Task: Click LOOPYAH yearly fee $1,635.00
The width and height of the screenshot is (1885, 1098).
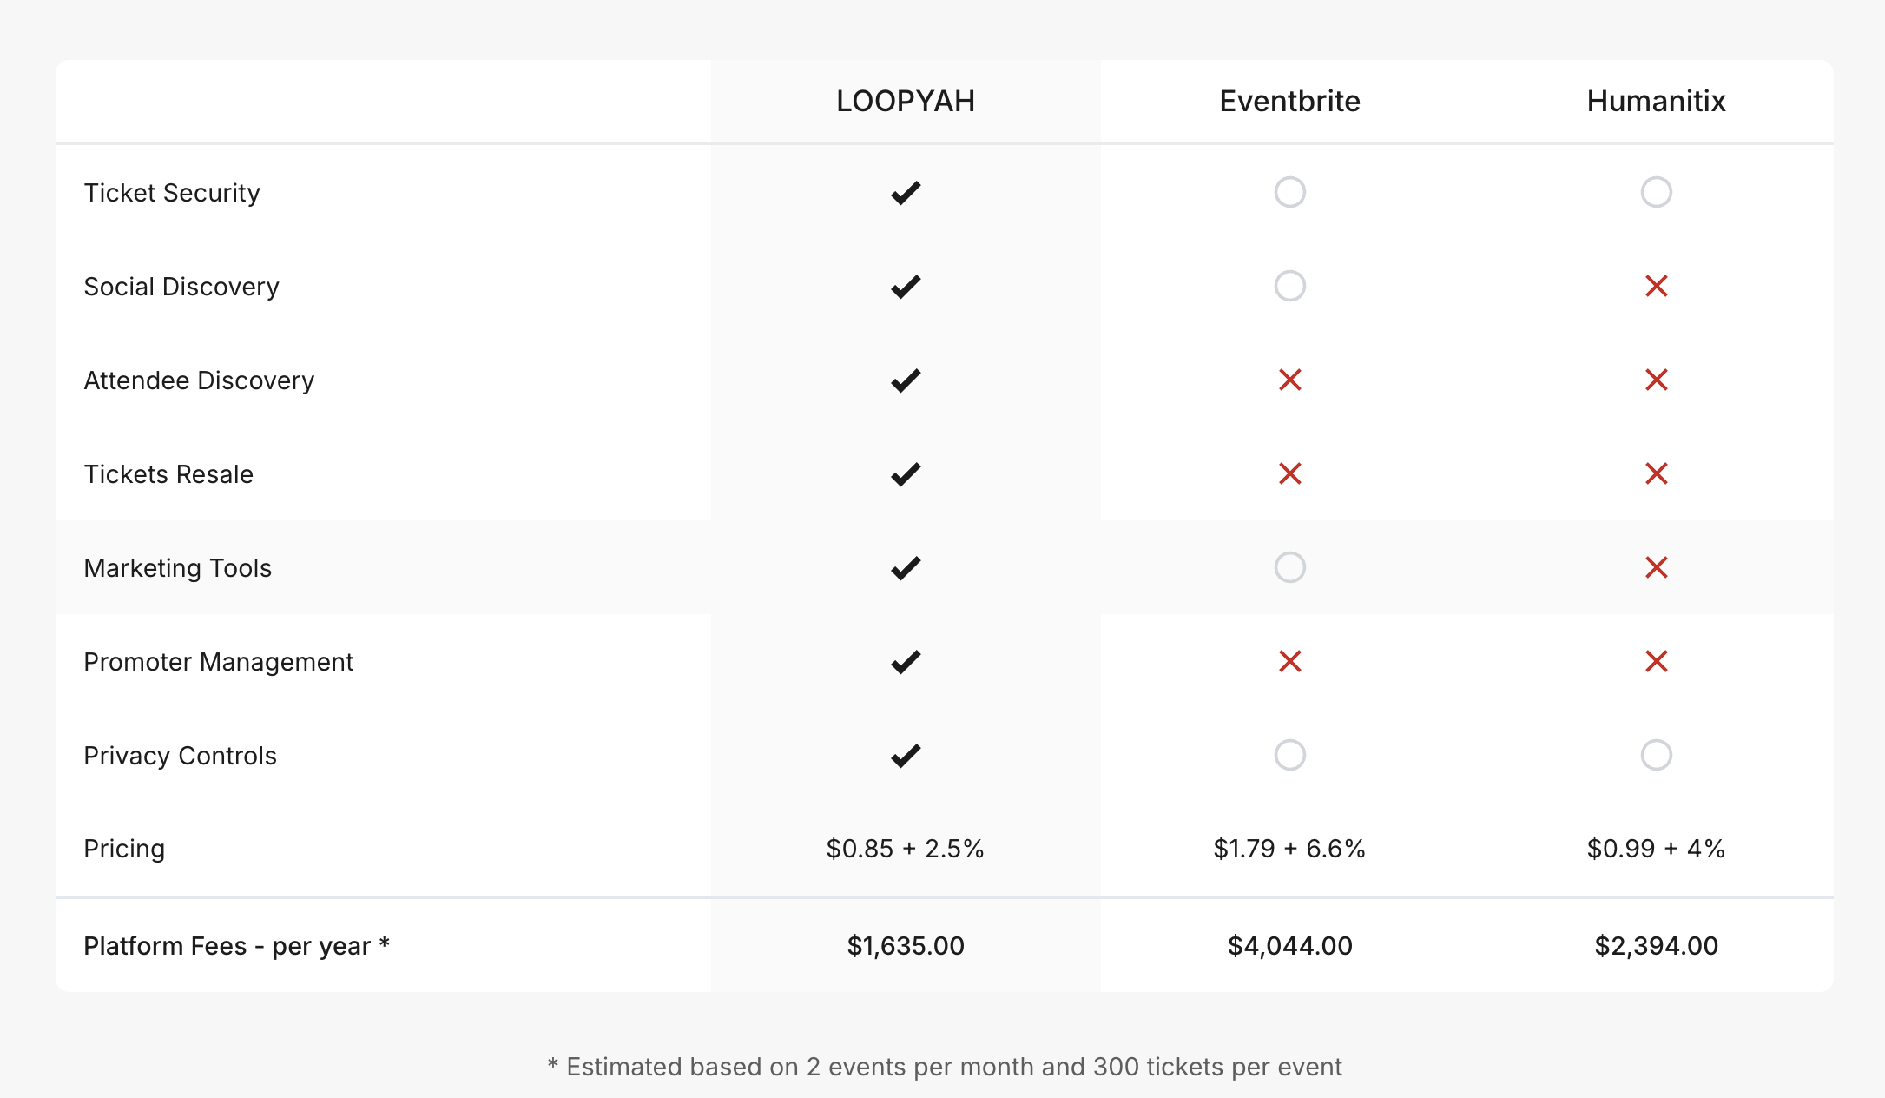Action: pos(906,946)
